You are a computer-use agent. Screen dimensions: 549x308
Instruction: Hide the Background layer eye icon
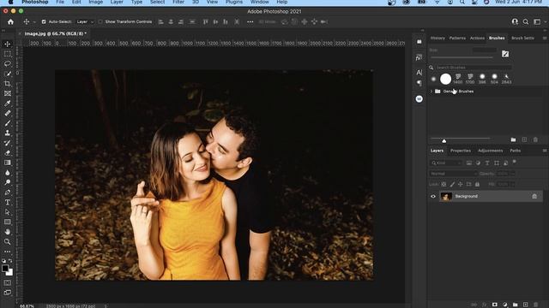click(433, 196)
